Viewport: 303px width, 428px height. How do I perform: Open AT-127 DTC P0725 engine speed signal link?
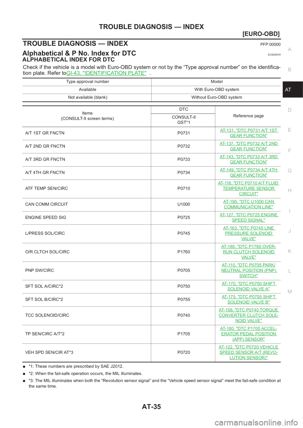249,217
